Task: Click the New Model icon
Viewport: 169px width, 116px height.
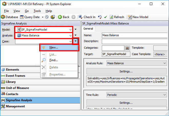Action: [130, 17]
